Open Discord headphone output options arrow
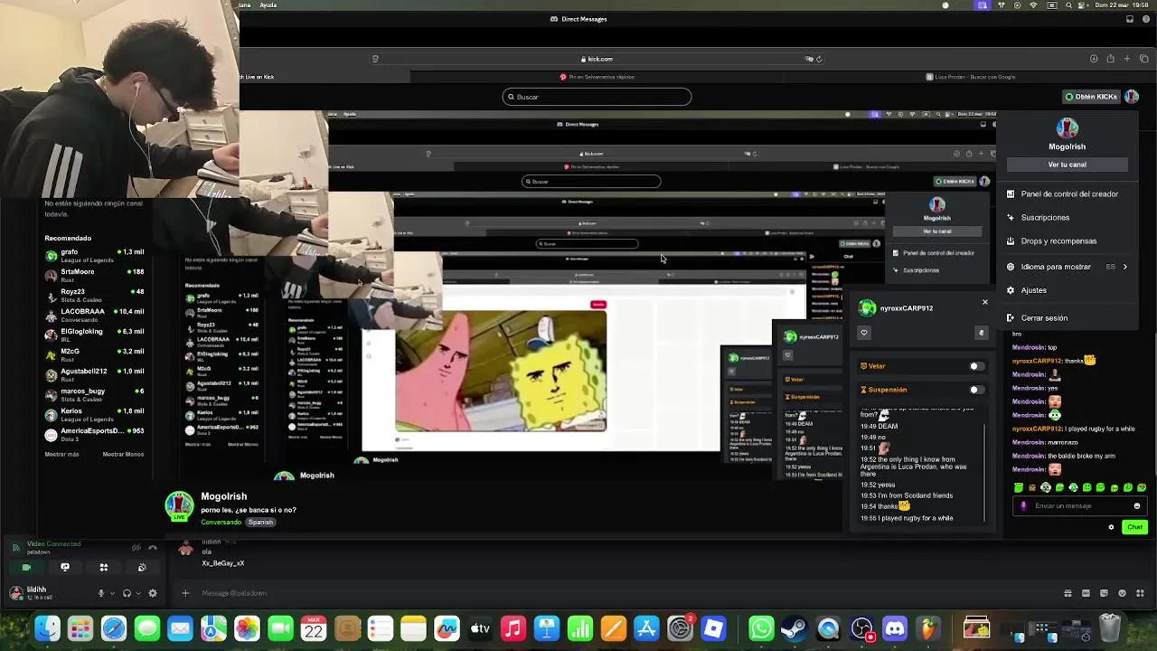The height and width of the screenshot is (651, 1157). 137,593
